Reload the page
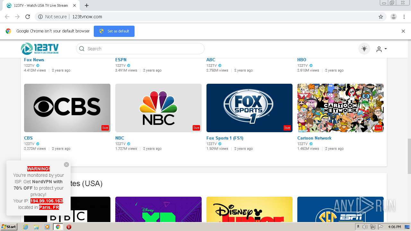 click(28, 17)
